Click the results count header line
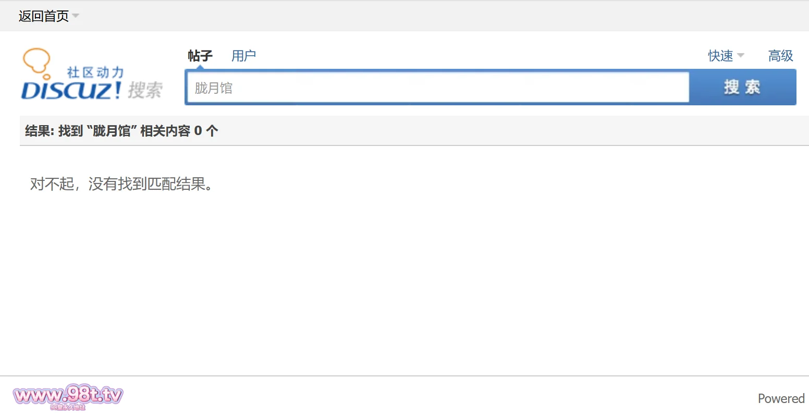809x415 pixels. point(121,131)
